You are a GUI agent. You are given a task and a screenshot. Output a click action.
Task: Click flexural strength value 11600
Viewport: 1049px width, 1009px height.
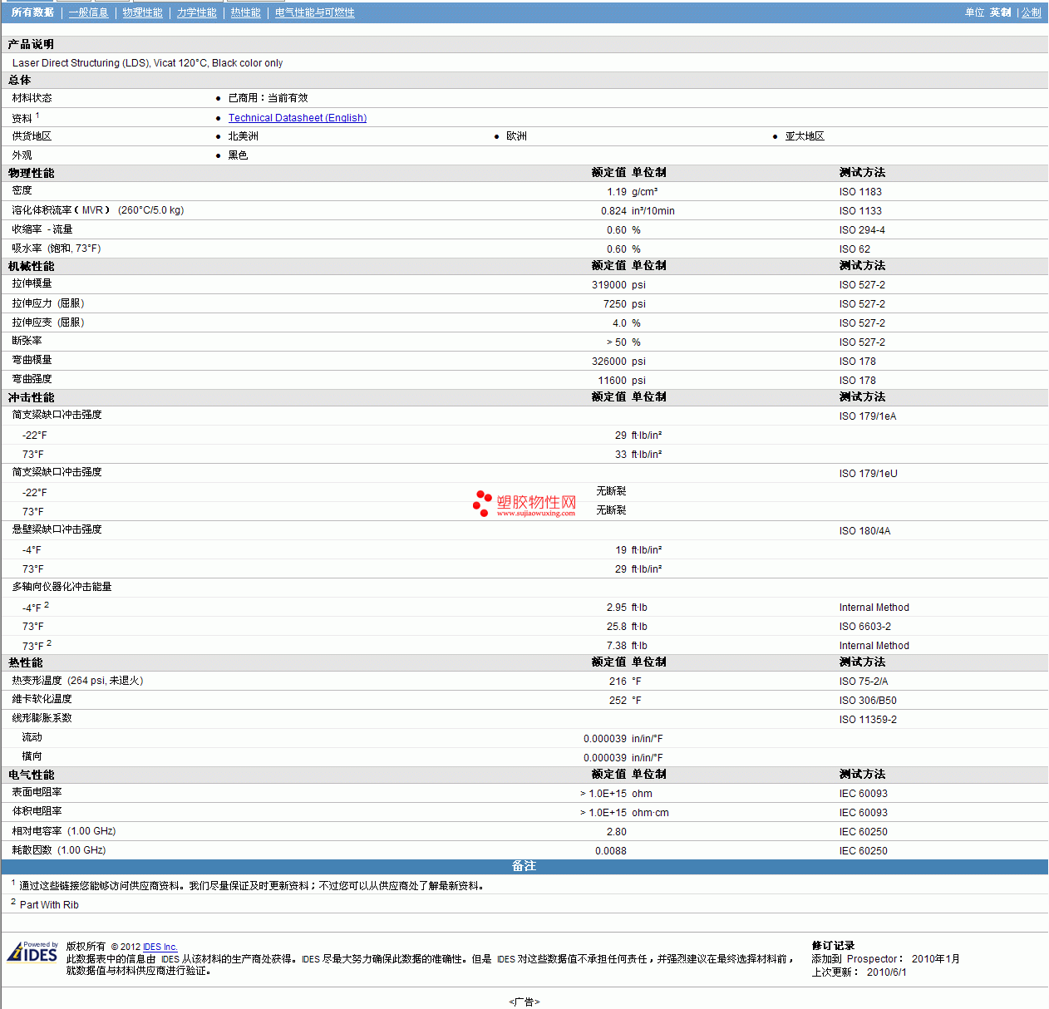pyautogui.click(x=612, y=381)
